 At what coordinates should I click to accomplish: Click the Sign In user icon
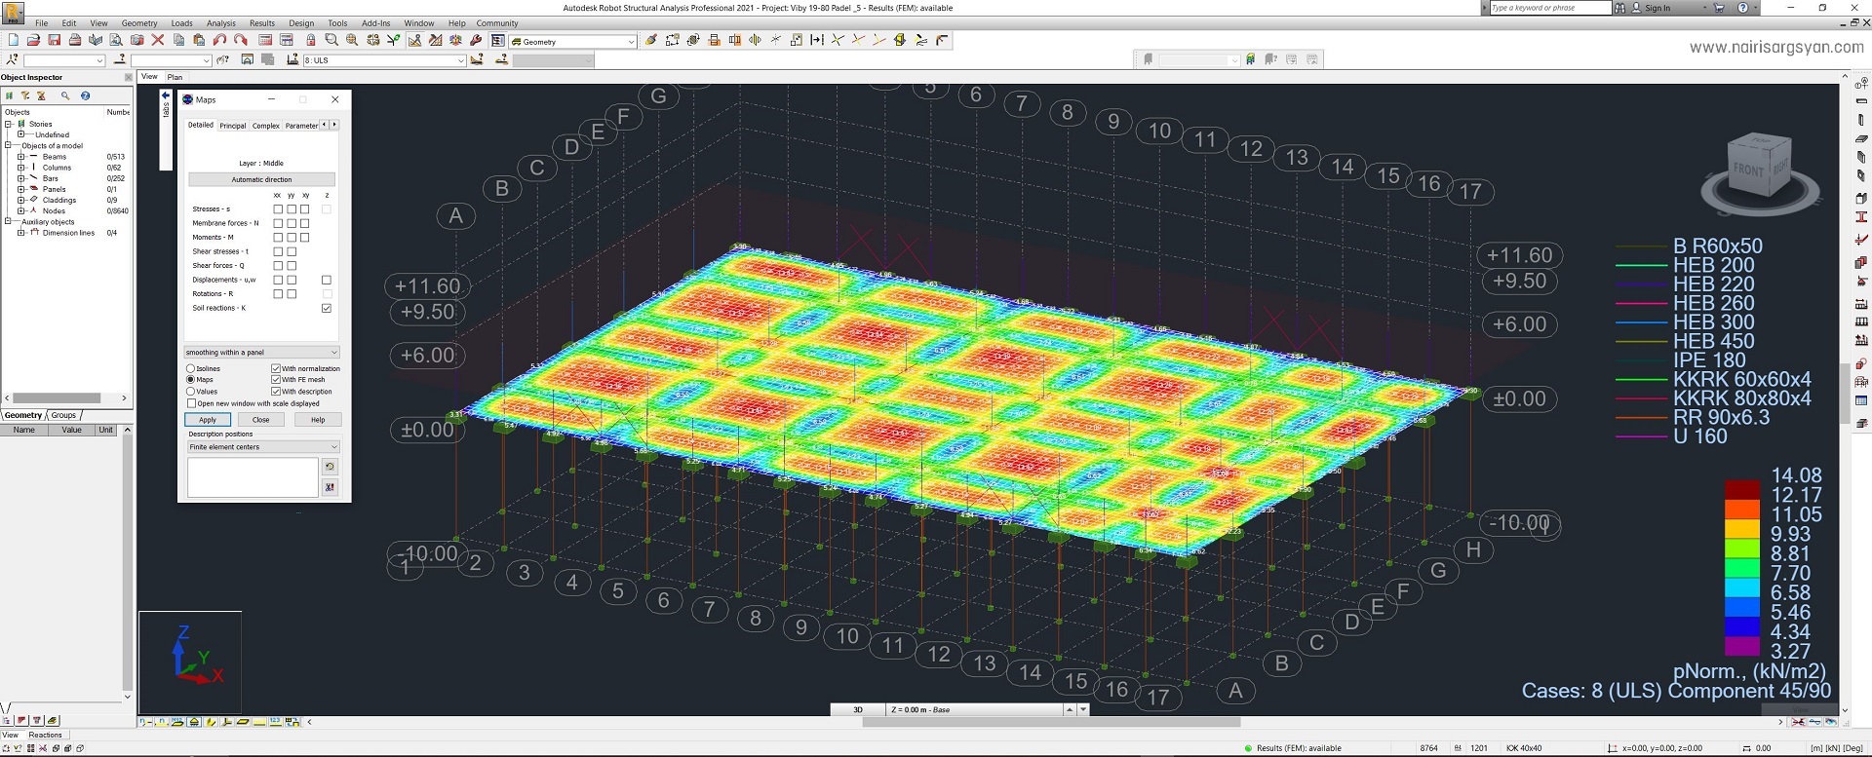pyautogui.click(x=1636, y=8)
